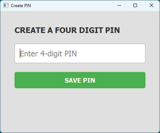Screen dimensions: 160x133
Task: Close the Create PIN window
Action: pos(152,5)
